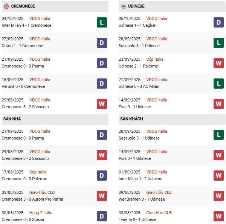Click the Udinese club crest icon
The height and width of the screenshot is (224, 226).
coord(123,6)
